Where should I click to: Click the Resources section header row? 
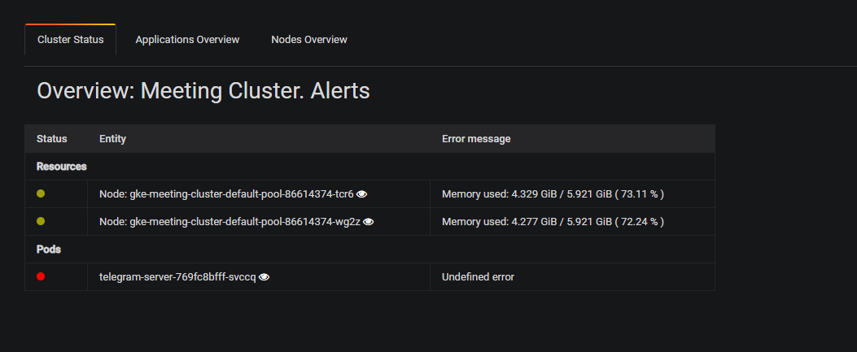[369, 167]
